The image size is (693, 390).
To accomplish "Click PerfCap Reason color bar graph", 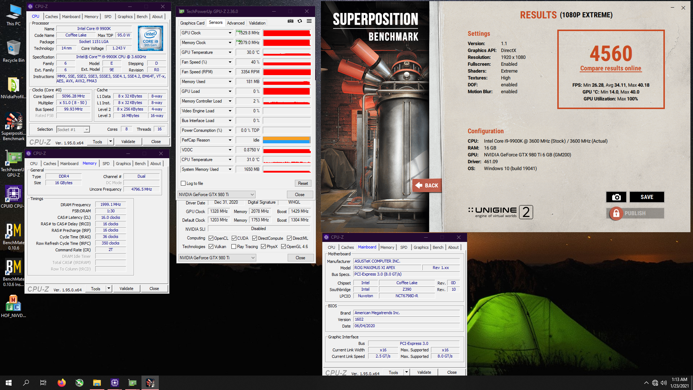I will 287,140.
